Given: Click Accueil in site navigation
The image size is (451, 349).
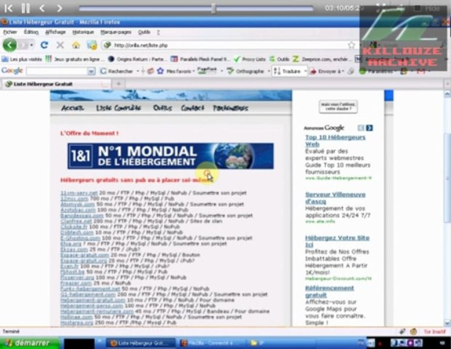Looking at the screenshot, I should coord(72,108).
